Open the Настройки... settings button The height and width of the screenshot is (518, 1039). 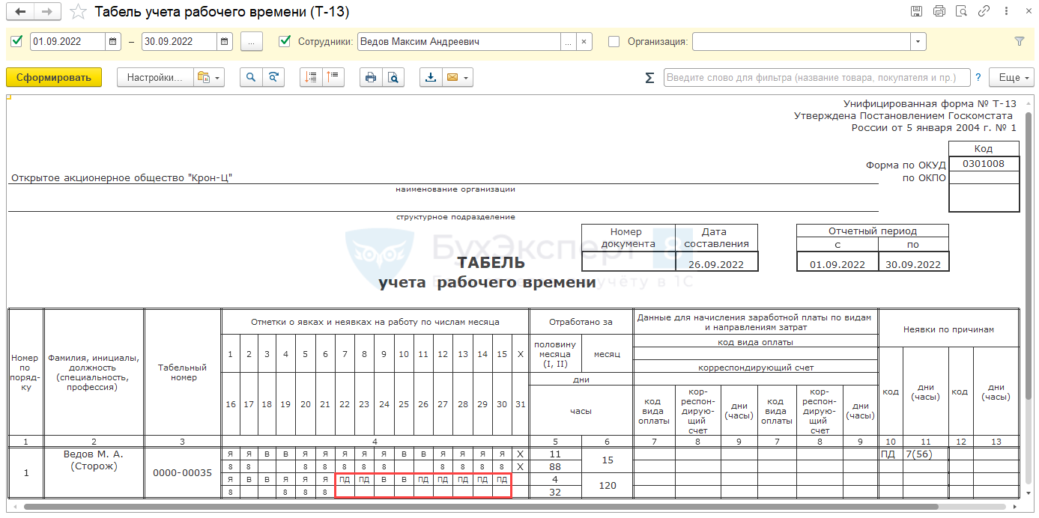tap(154, 77)
